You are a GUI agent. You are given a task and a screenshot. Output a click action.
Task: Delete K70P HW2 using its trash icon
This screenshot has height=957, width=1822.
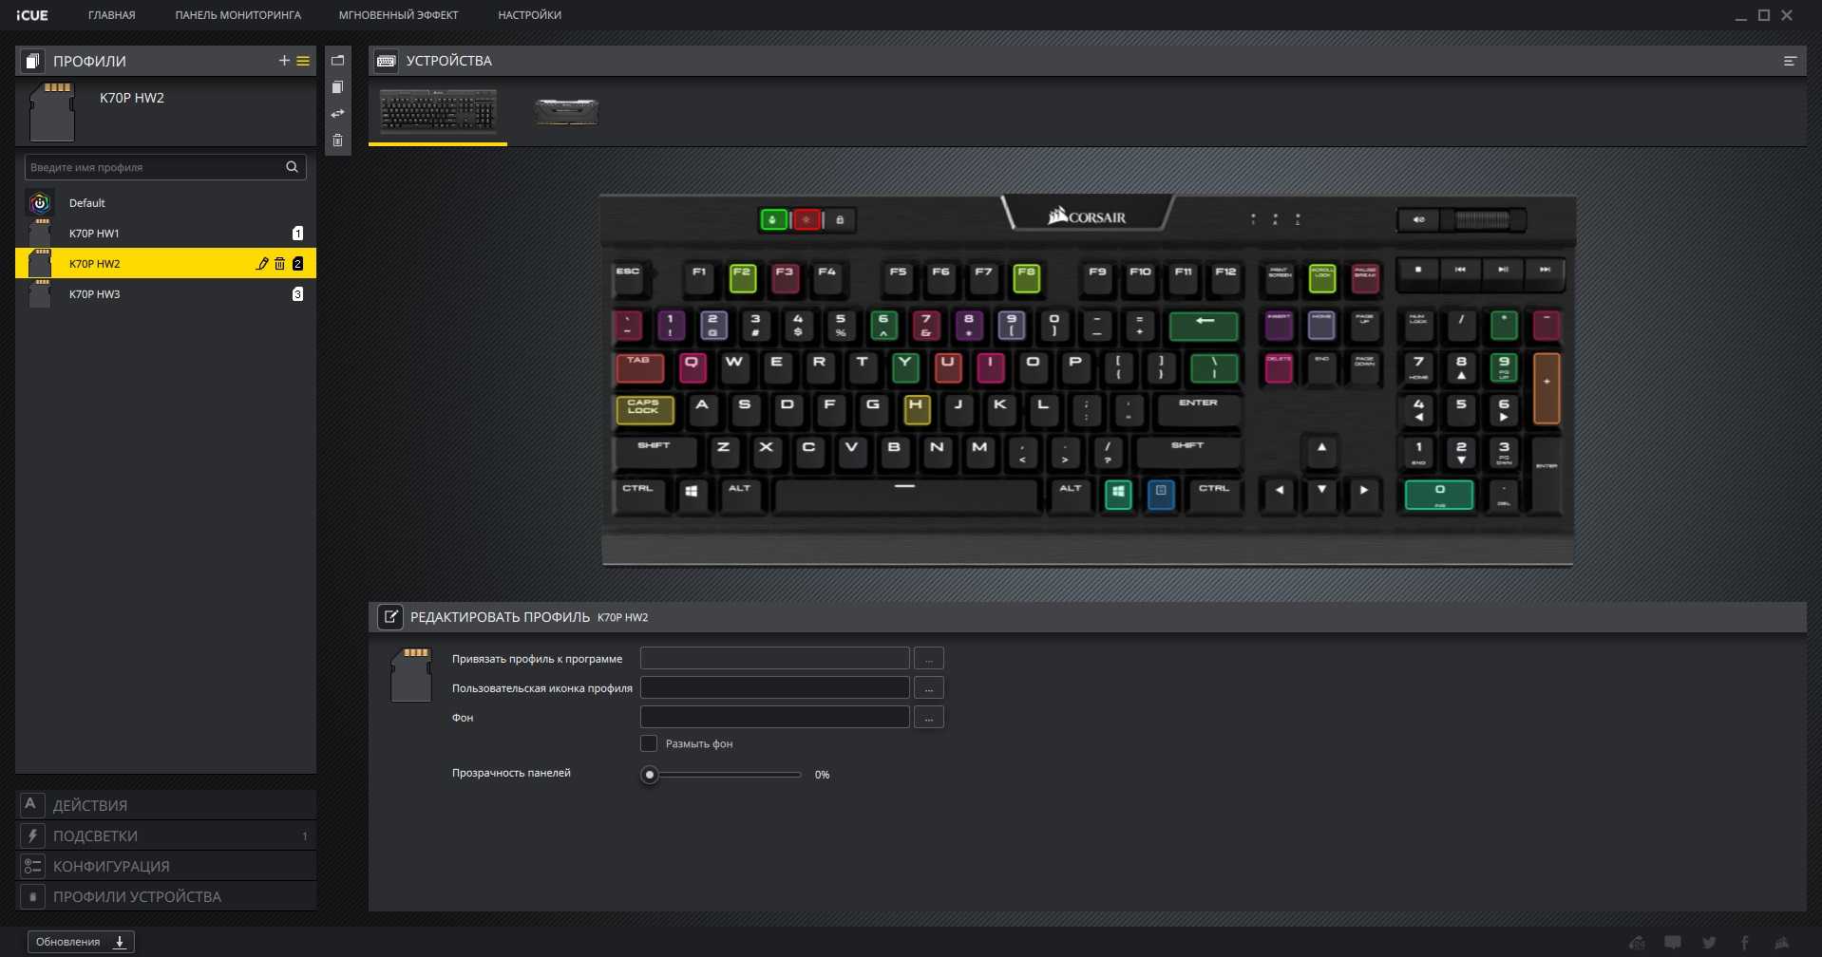point(279,264)
